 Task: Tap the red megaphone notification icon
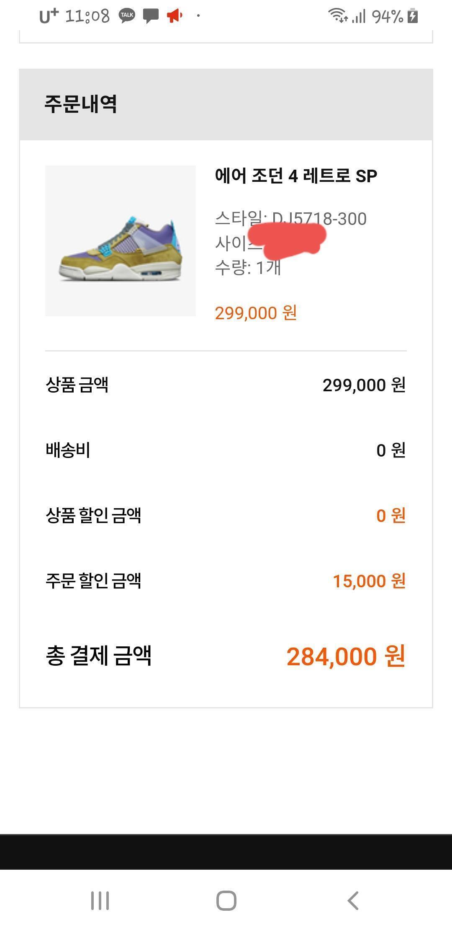click(175, 16)
